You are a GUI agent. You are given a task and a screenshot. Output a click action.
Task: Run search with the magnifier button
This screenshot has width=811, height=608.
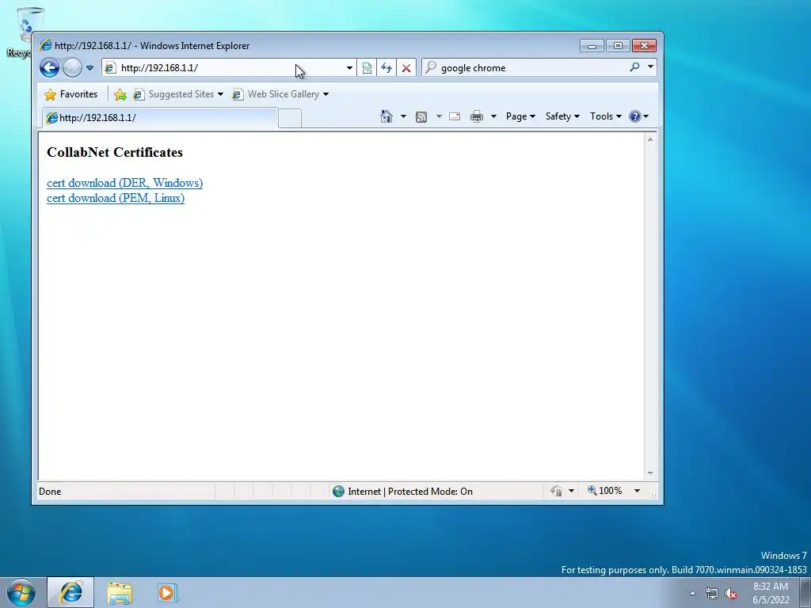634,67
